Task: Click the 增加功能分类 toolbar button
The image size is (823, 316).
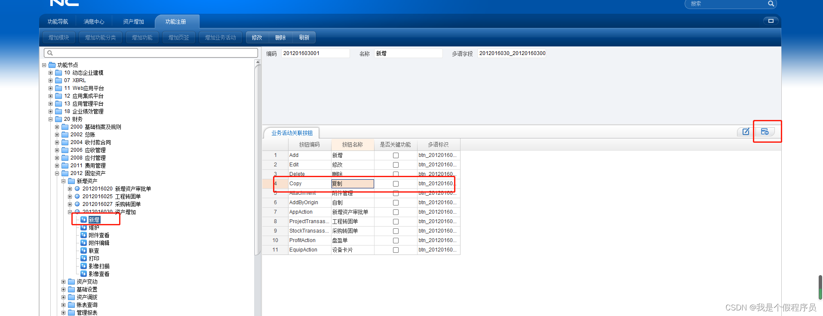Action: pyautogui.click(x=101, y=37)
